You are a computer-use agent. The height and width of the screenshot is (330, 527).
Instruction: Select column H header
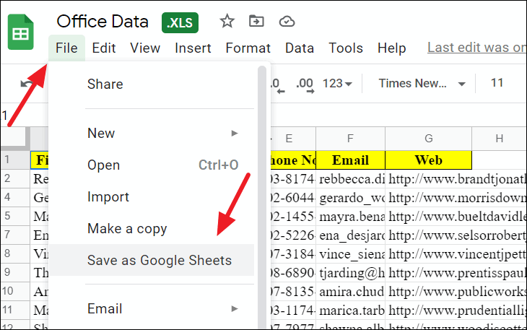499,139
